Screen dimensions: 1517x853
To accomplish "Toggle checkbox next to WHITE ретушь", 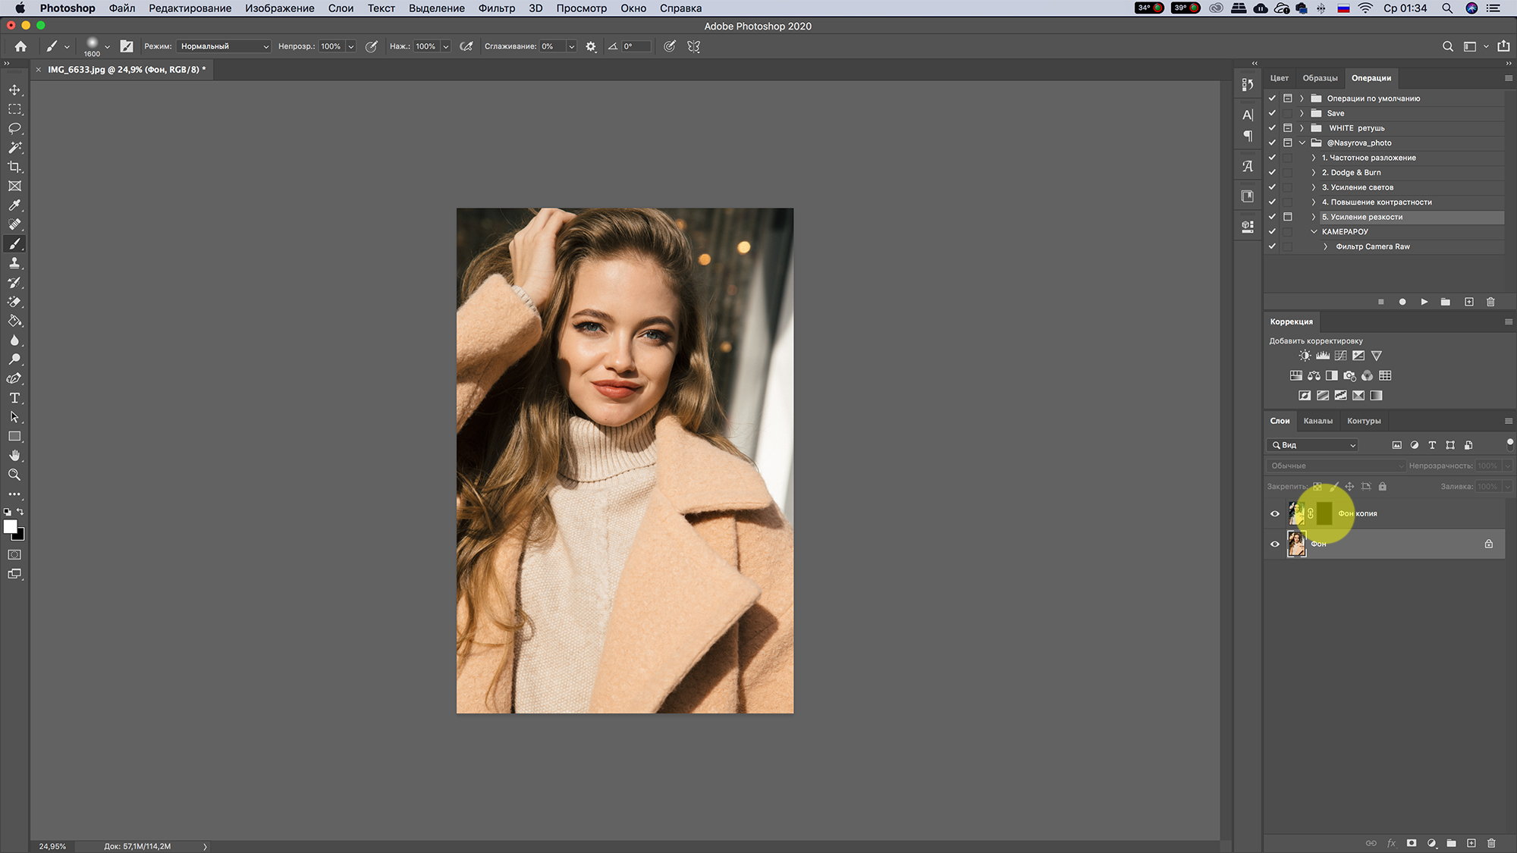I will click(1272, 127).
